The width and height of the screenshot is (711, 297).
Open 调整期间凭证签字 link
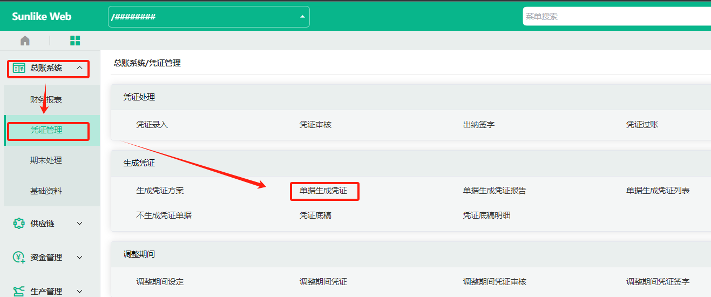tap(658, 282)
